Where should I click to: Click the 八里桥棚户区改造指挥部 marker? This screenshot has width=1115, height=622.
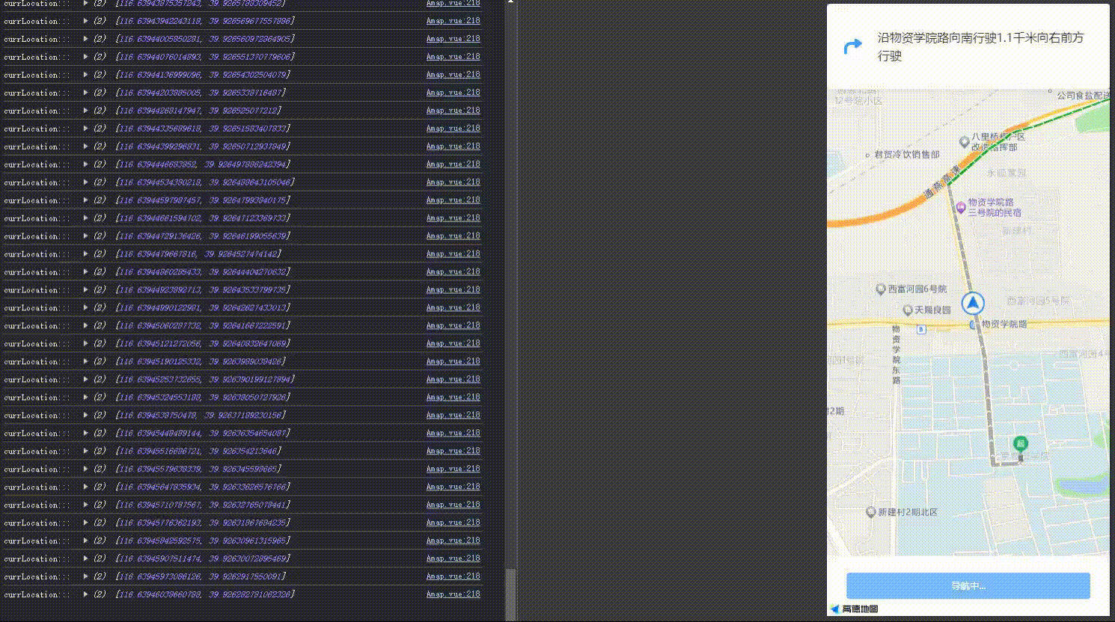965,142
